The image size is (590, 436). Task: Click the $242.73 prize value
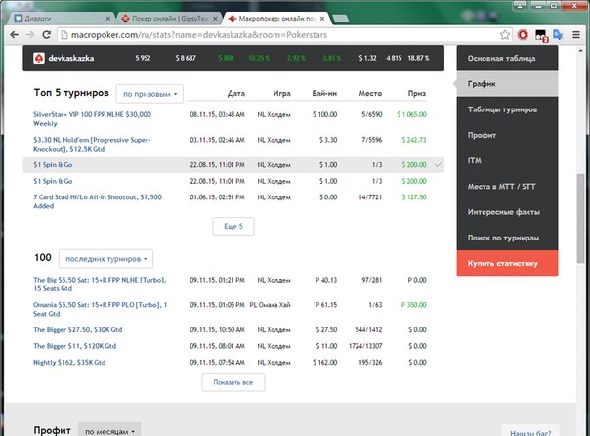414,140
